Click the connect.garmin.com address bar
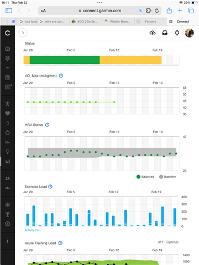The height and width of the screenshot is (265, 199). tap(100, 10)
